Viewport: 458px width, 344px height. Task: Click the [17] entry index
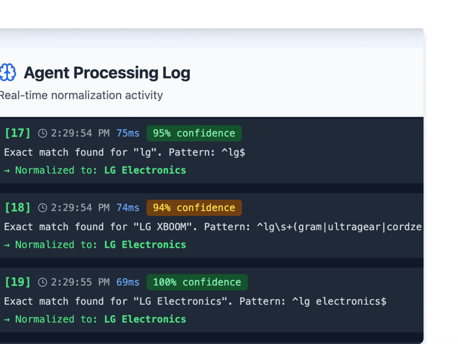click(x=18, y=133)
